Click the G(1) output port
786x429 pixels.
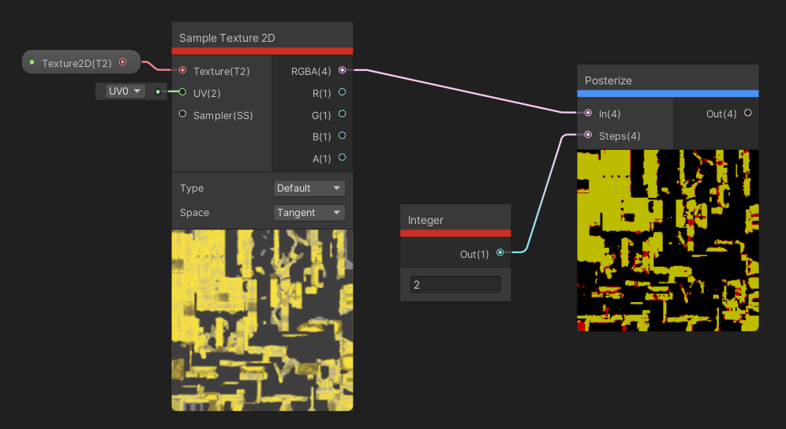coord(342,114)
